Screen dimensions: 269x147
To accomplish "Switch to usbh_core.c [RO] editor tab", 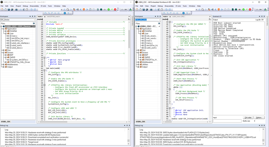I will pos(178,17).
